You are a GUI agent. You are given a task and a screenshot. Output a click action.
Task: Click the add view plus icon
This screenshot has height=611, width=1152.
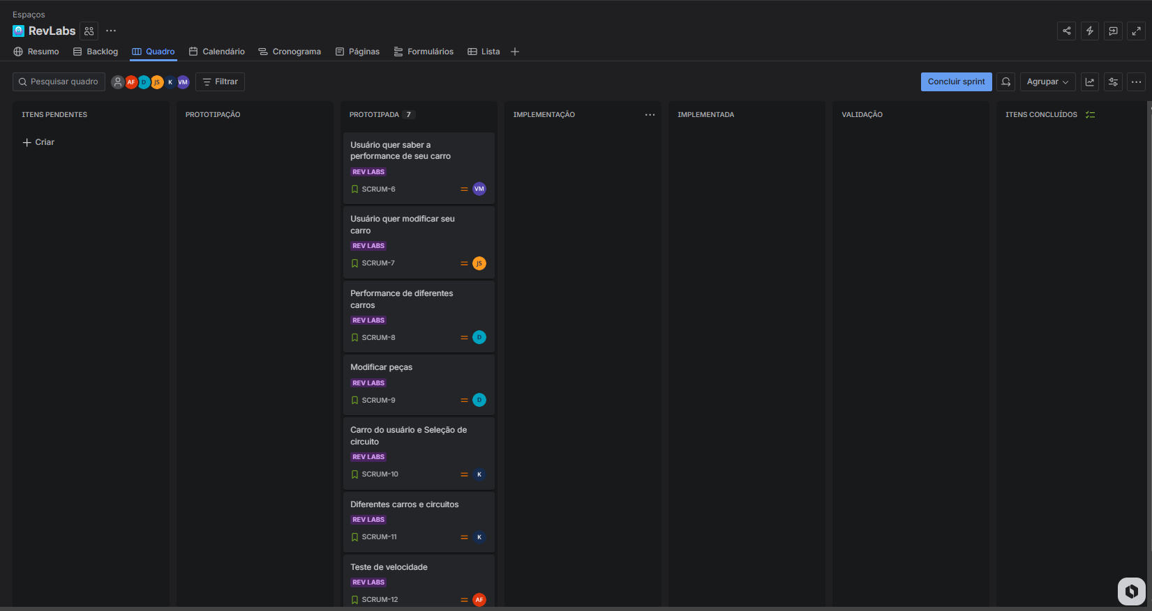[x=515, y=52]
